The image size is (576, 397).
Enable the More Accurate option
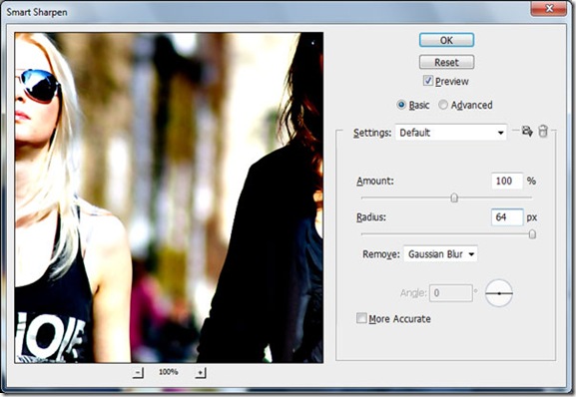(x=361, y=318)
